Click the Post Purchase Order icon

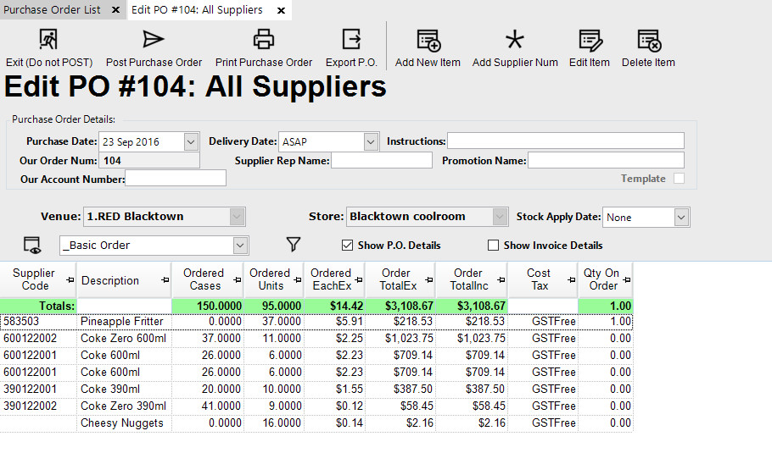click(x=154, y=40)
